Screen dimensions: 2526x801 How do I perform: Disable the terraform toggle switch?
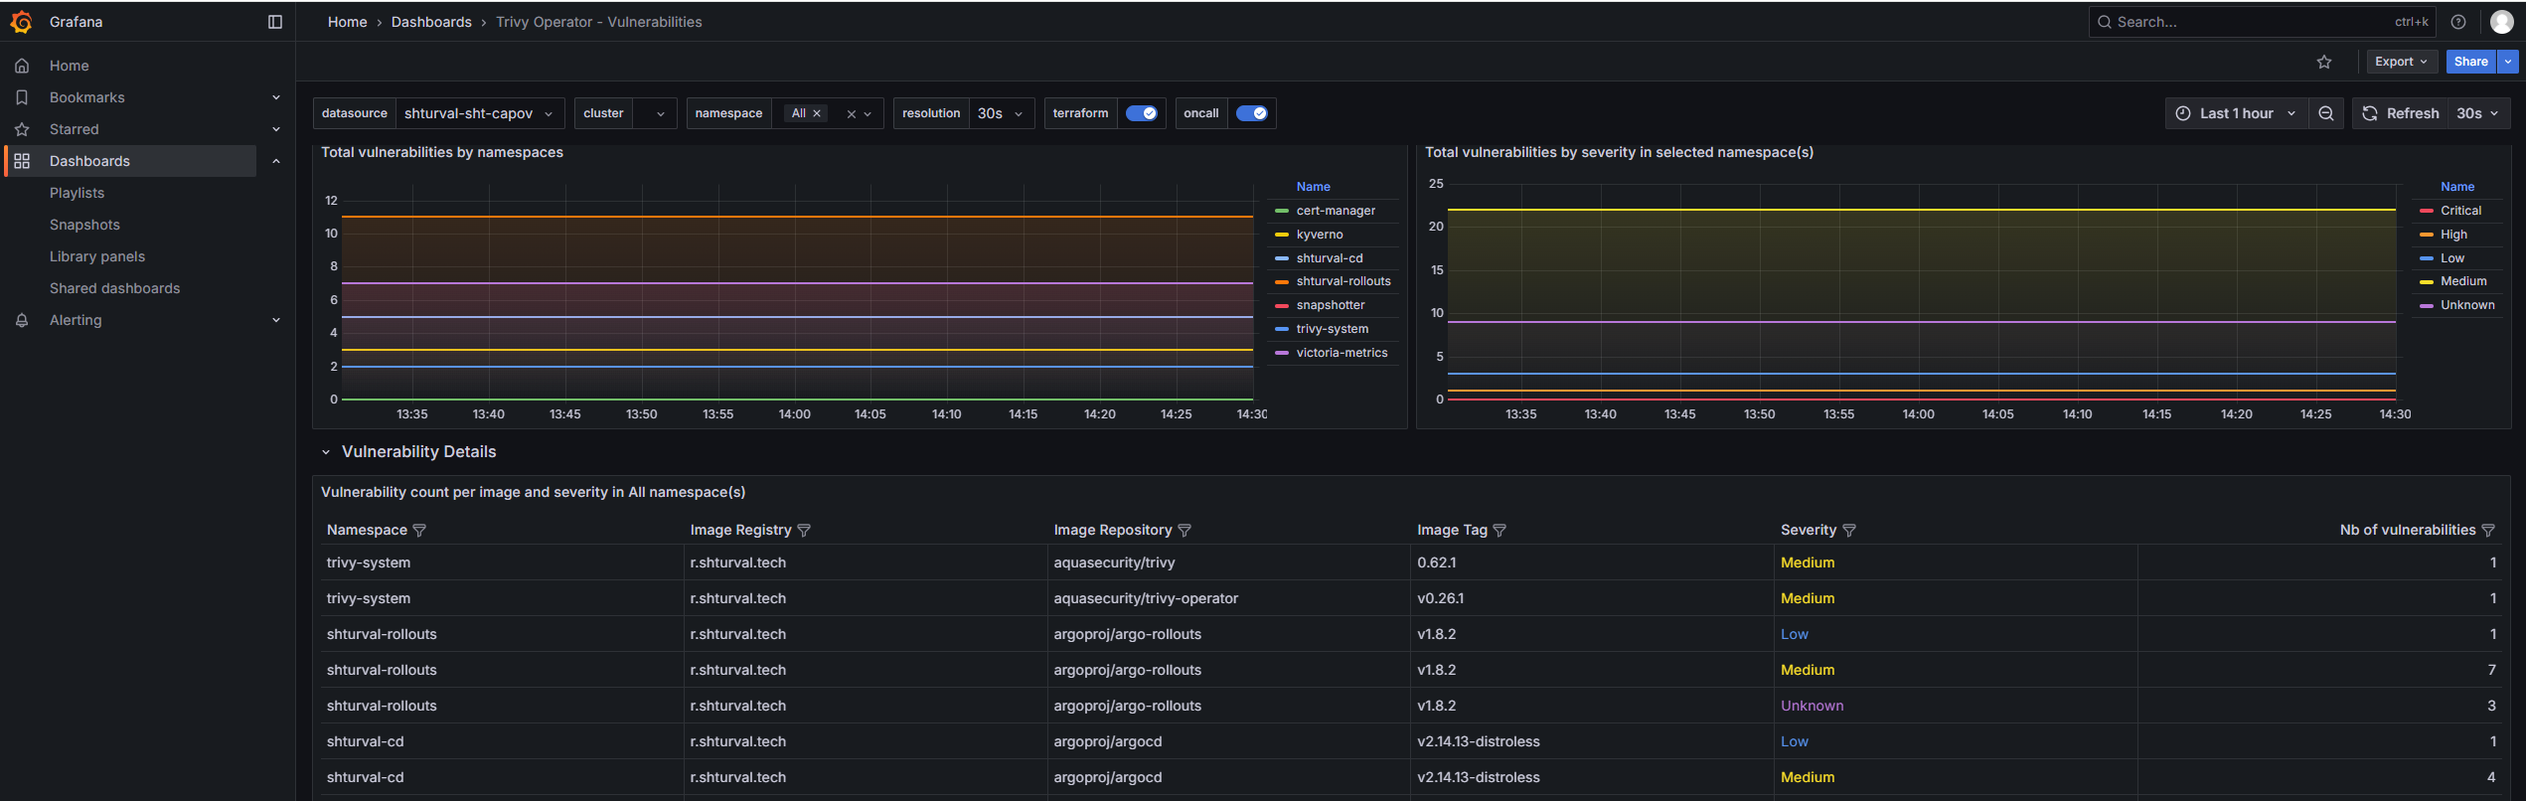(1141, 113)
